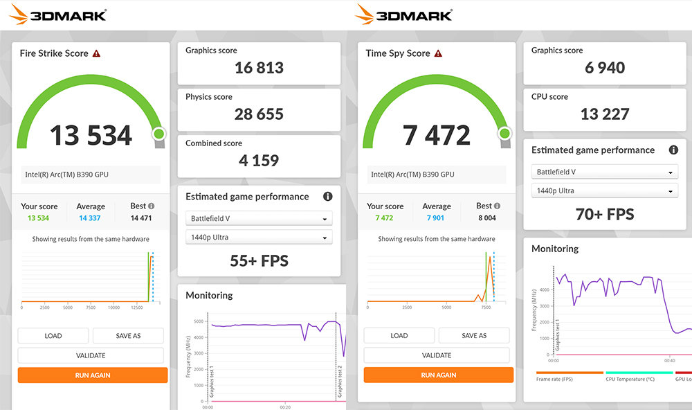Image resolution: width=692 pixels, height=410 pixels.
Task: Open the Estimated game performance info icon in Time Spy results
Action: coord(673,150)
